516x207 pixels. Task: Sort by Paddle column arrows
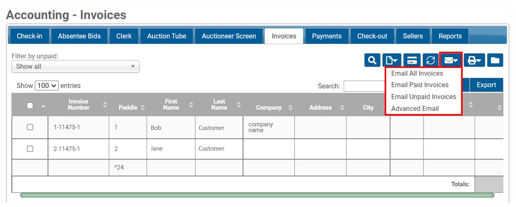click(x=143, y=108)
